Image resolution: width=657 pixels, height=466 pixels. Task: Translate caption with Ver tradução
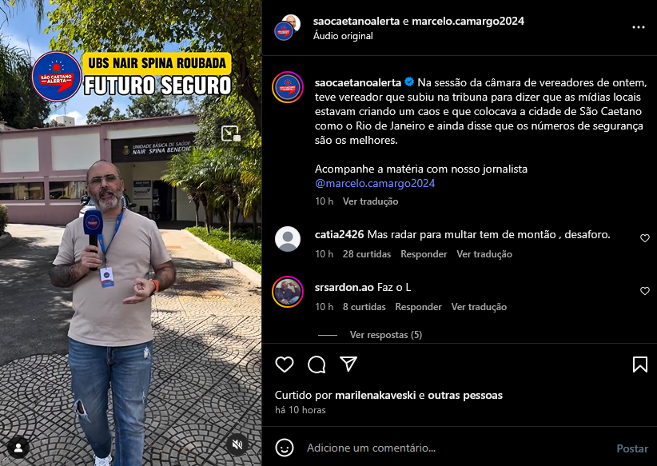click(x=370, y=201)
